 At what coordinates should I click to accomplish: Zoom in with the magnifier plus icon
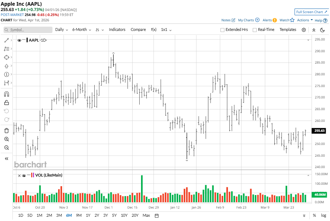(x=6, y=139)
